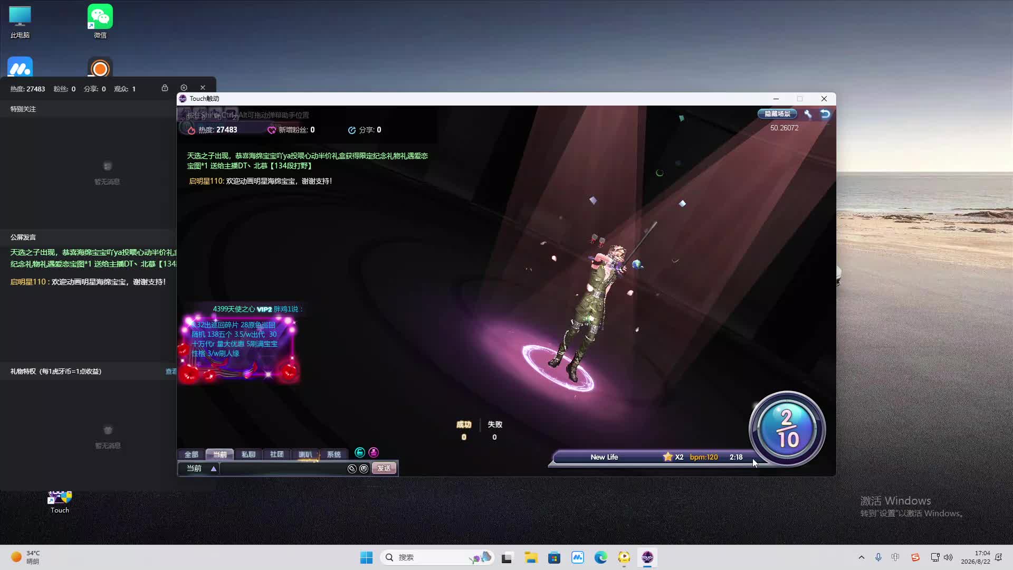Click the 启明星110 welcome message in game chat
The width and height of the screenshot is (1013, 570).
click(261, 181)
